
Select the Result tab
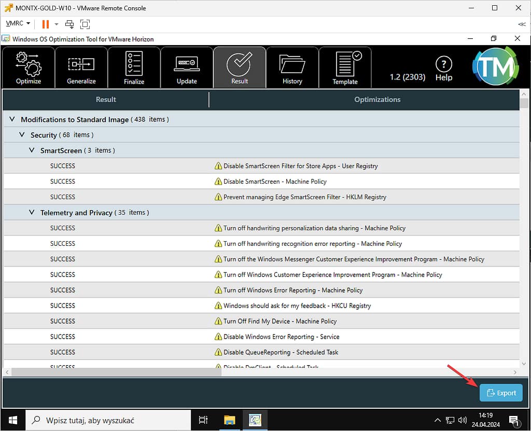(x=240, y=67)
